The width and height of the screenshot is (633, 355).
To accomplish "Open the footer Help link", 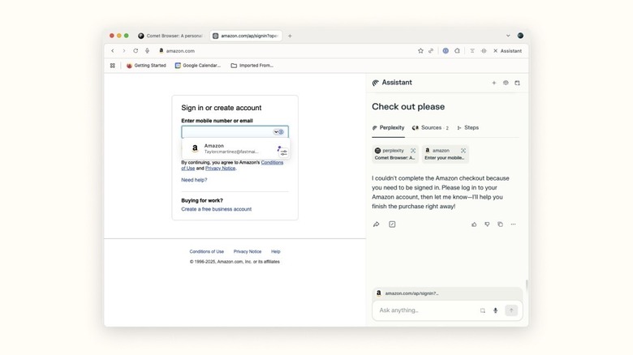I will pyautogui.click(x=276, y=251).
